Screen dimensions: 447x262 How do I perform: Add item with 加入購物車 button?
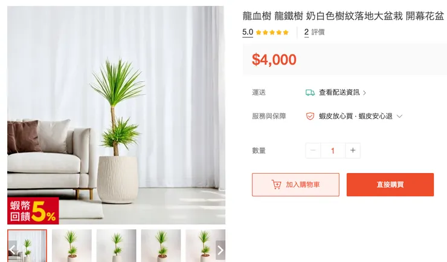pyautogui.click(x=295, y=185)
